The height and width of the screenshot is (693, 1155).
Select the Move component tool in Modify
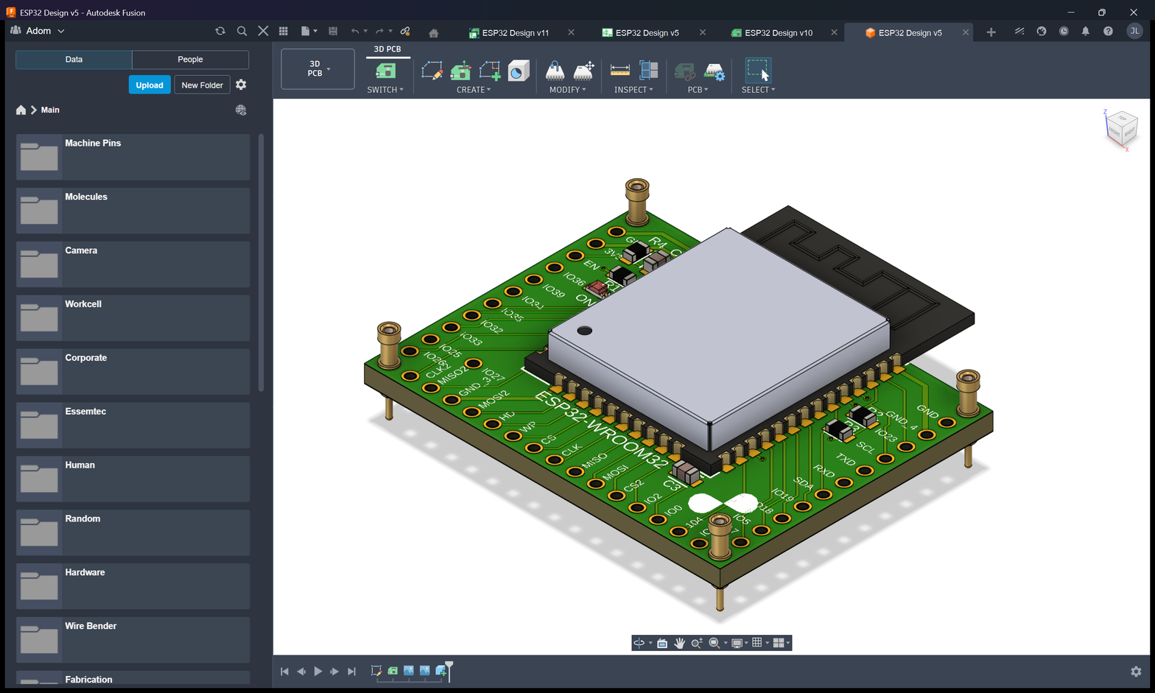[x=583, y=71]
